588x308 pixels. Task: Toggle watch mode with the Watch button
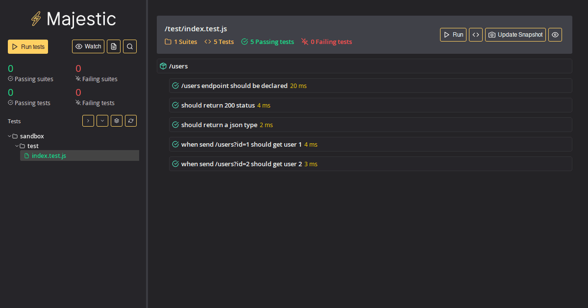pos(88,46)
